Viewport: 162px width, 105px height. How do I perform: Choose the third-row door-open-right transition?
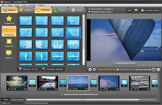(x=42, y=44)
